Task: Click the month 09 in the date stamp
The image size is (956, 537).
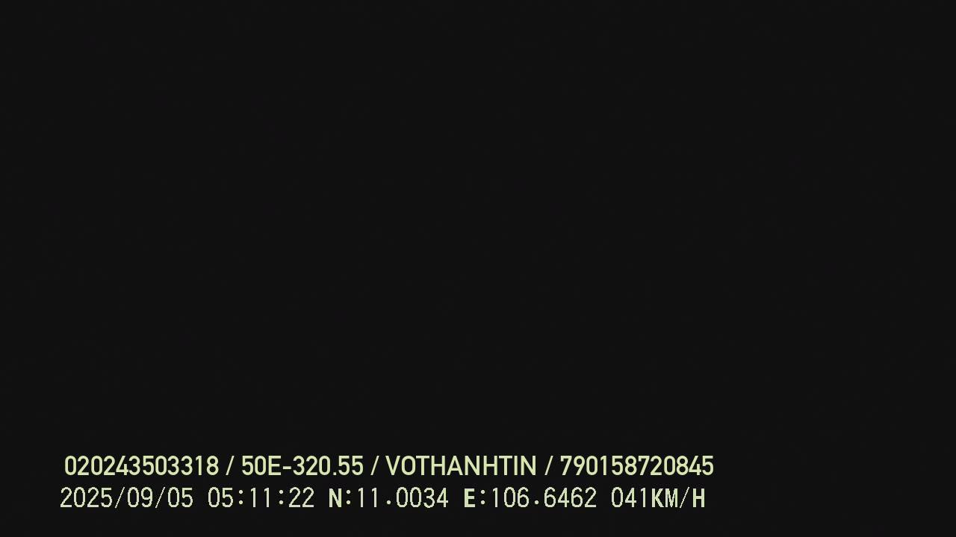Action: [140, 498]
